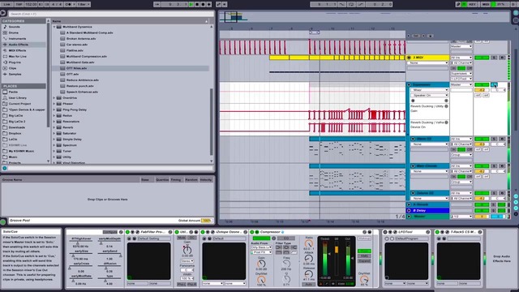Toggle the KEY map mode switch
Image resolution: width=519 pixels, height=292 pixels.
click(x=472, y=4)
